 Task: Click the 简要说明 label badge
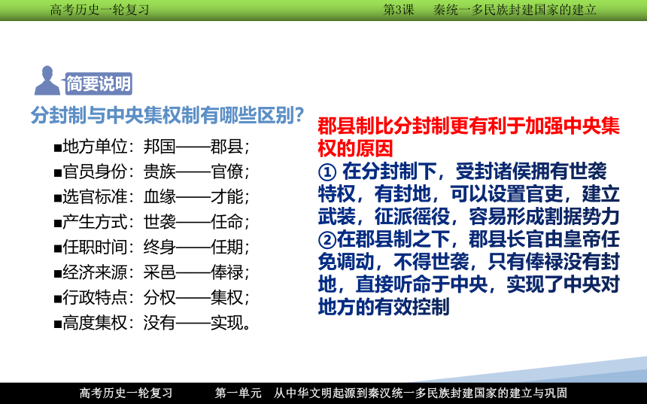click(99, 84)
